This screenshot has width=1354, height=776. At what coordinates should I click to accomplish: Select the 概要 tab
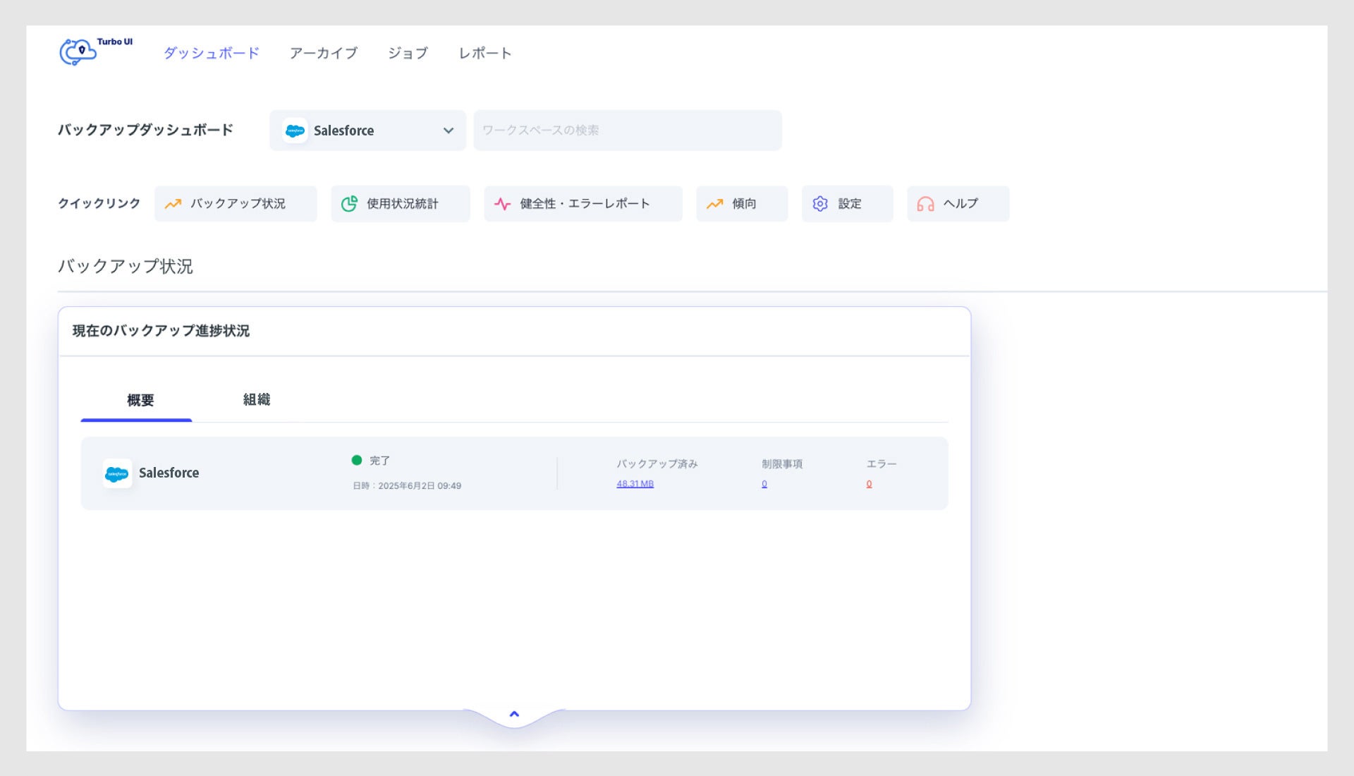140,401
